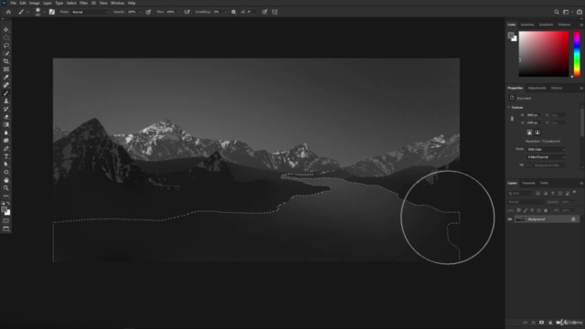The image size is (585, 329).
Task: Select the Eraser tool
Action: [6, 117]
